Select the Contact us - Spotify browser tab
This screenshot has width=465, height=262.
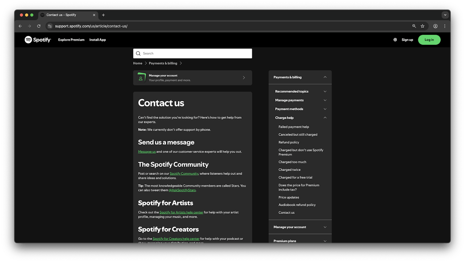click(x=68, y=15)
